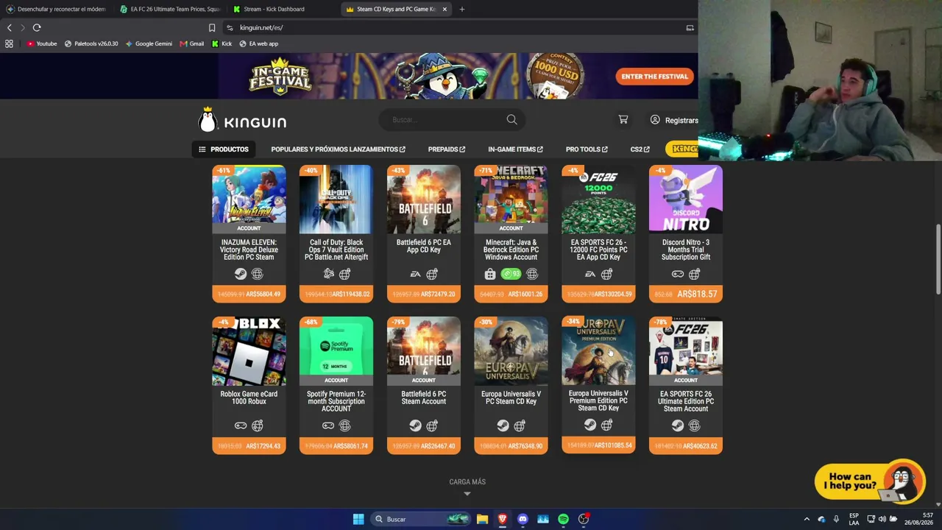The height and width of the screenshot is (530, 942).
Task: Click the Roblox eCard price AR$17294.43
Action: point(263,446)
